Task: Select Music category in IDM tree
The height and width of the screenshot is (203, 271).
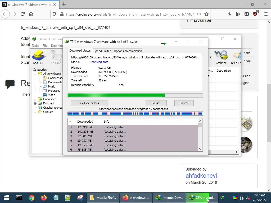Action: point(52,86)
